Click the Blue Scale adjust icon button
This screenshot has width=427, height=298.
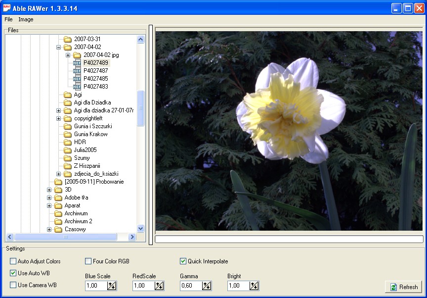112,286
